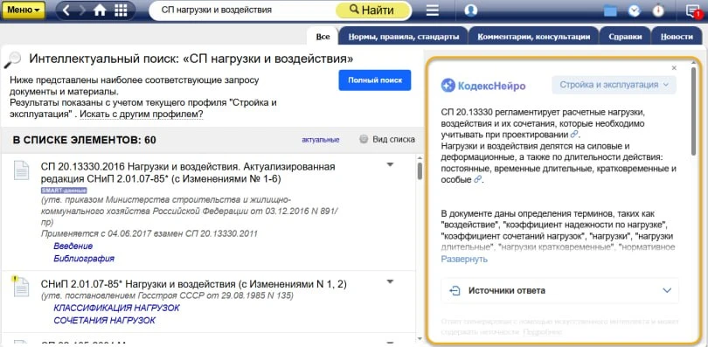
Task: Toggle the Вид списка view option
Action: click(387, 140)
